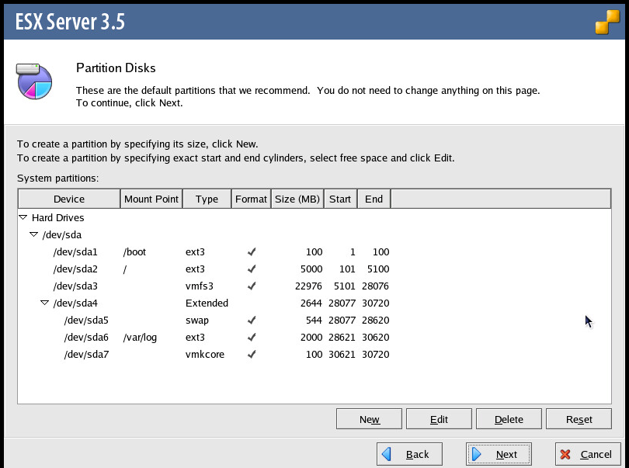This screenshot has width=629, height=468.
Task: Collapse the /dev/sda4 extended partition
Action: 44,303
